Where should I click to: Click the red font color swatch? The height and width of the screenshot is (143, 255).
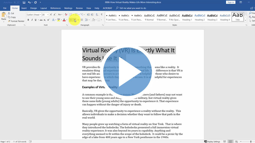64,20
